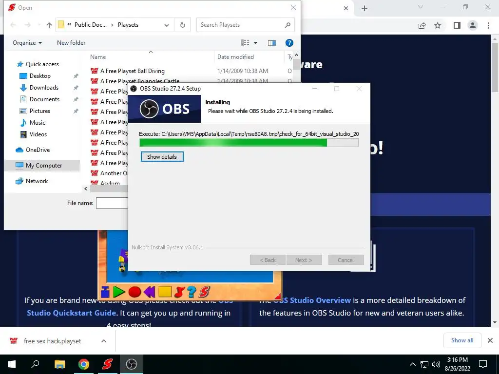Screen dimensions: 499x374
Task: Click the blue question mark game icon
Action: pos(191,291)
